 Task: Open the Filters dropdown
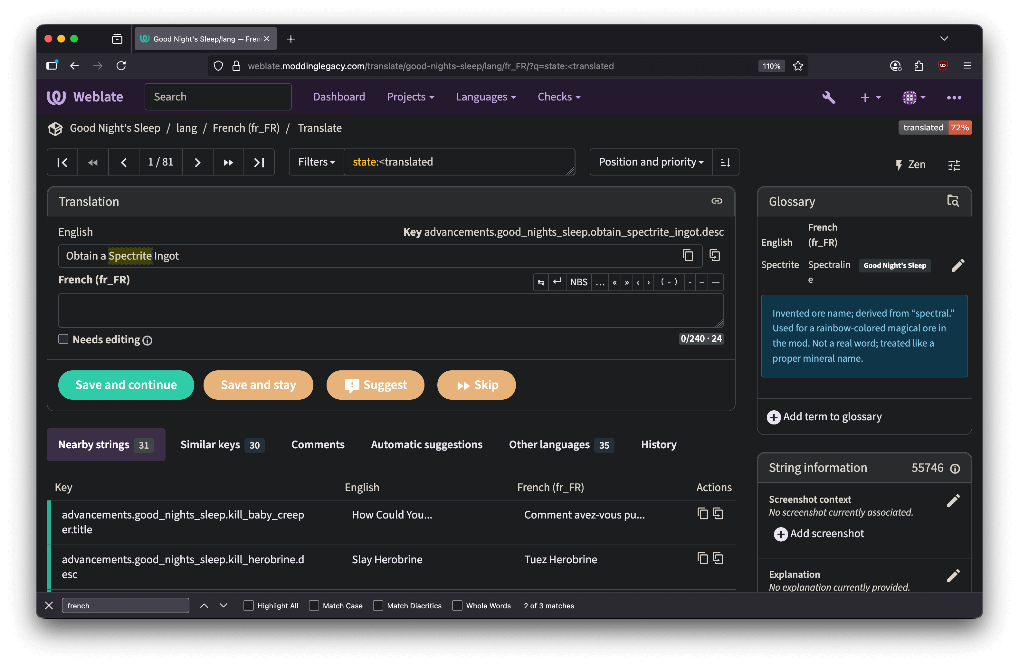pyautogui.click(x=316, y=162)
